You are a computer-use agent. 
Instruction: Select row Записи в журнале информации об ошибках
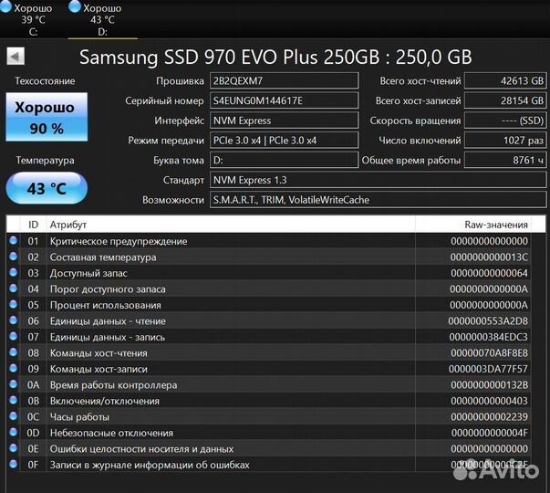tap(269, 465)
